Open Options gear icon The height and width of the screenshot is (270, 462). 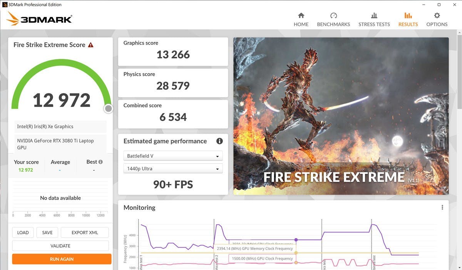click(x=437, y=16)
